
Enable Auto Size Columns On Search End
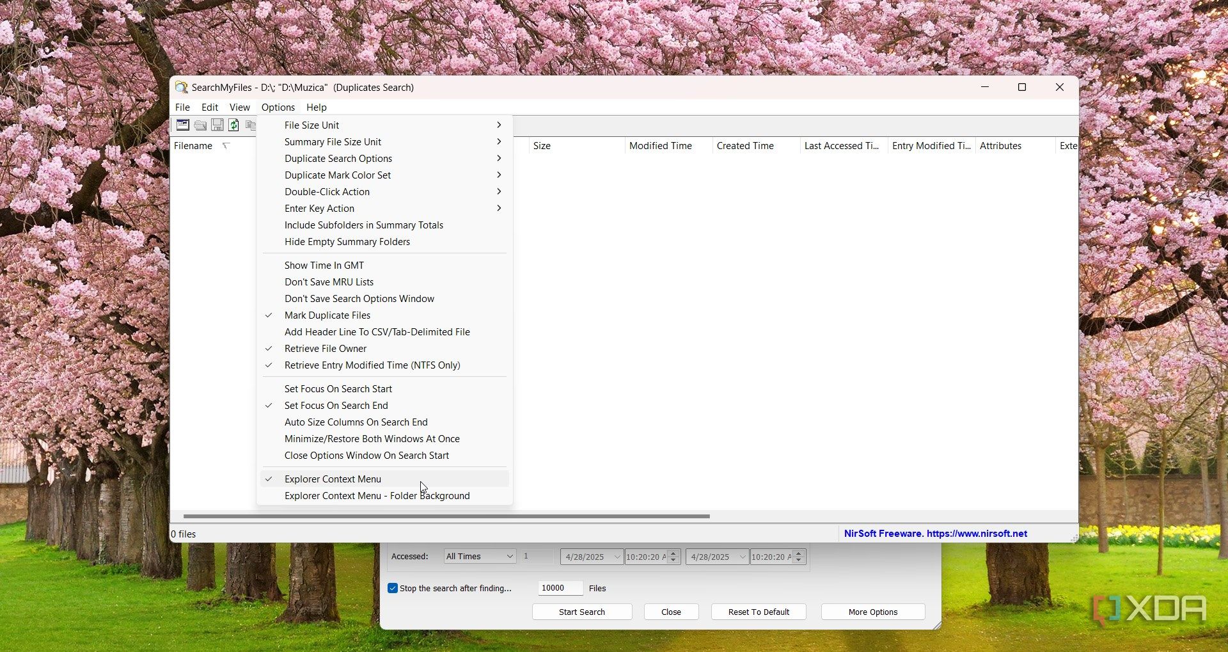click(385, 422)
